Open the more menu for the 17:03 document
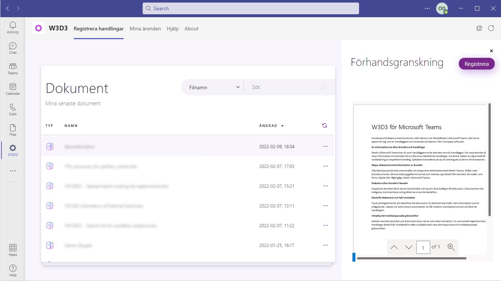The width and height of the screenshot is (501, 281). pos(325,166)
